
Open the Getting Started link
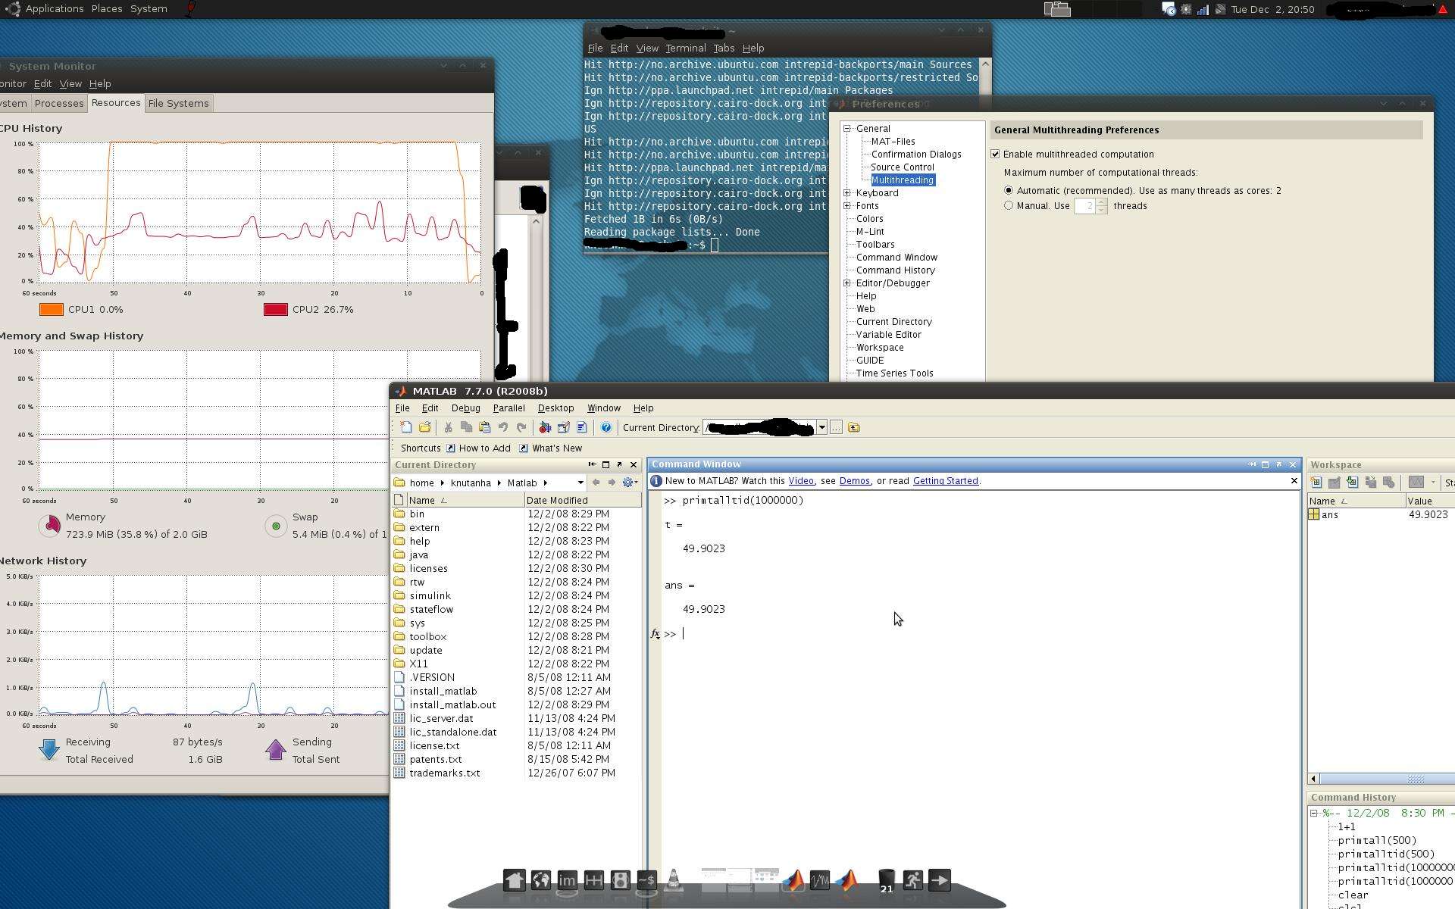(x=945, y=481)
